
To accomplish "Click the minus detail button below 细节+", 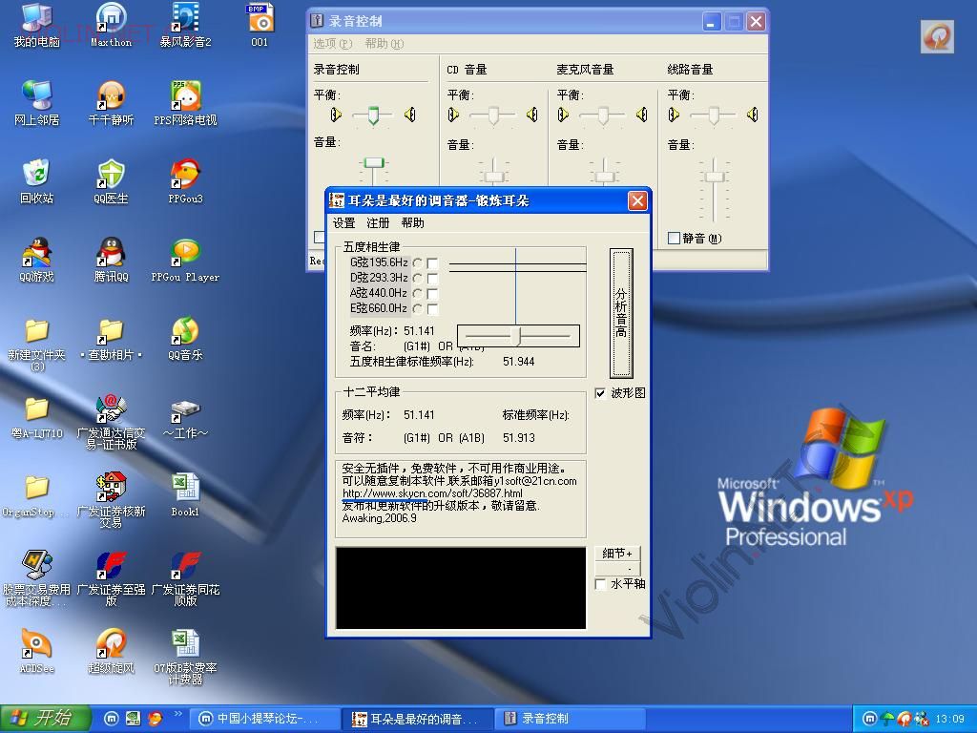I will [617, 569].
